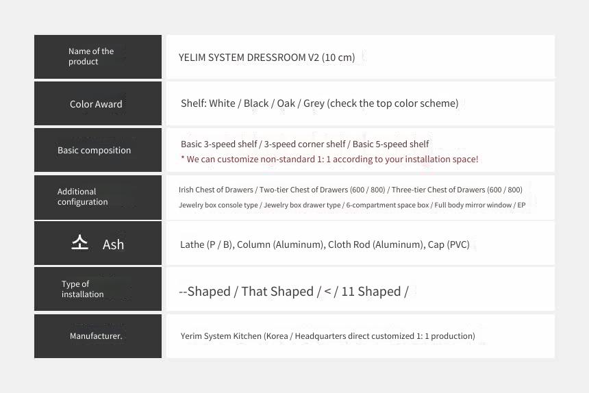The image size is (589, 393).
Task: Select the 'Ash' label text
Action: [113, 244]
